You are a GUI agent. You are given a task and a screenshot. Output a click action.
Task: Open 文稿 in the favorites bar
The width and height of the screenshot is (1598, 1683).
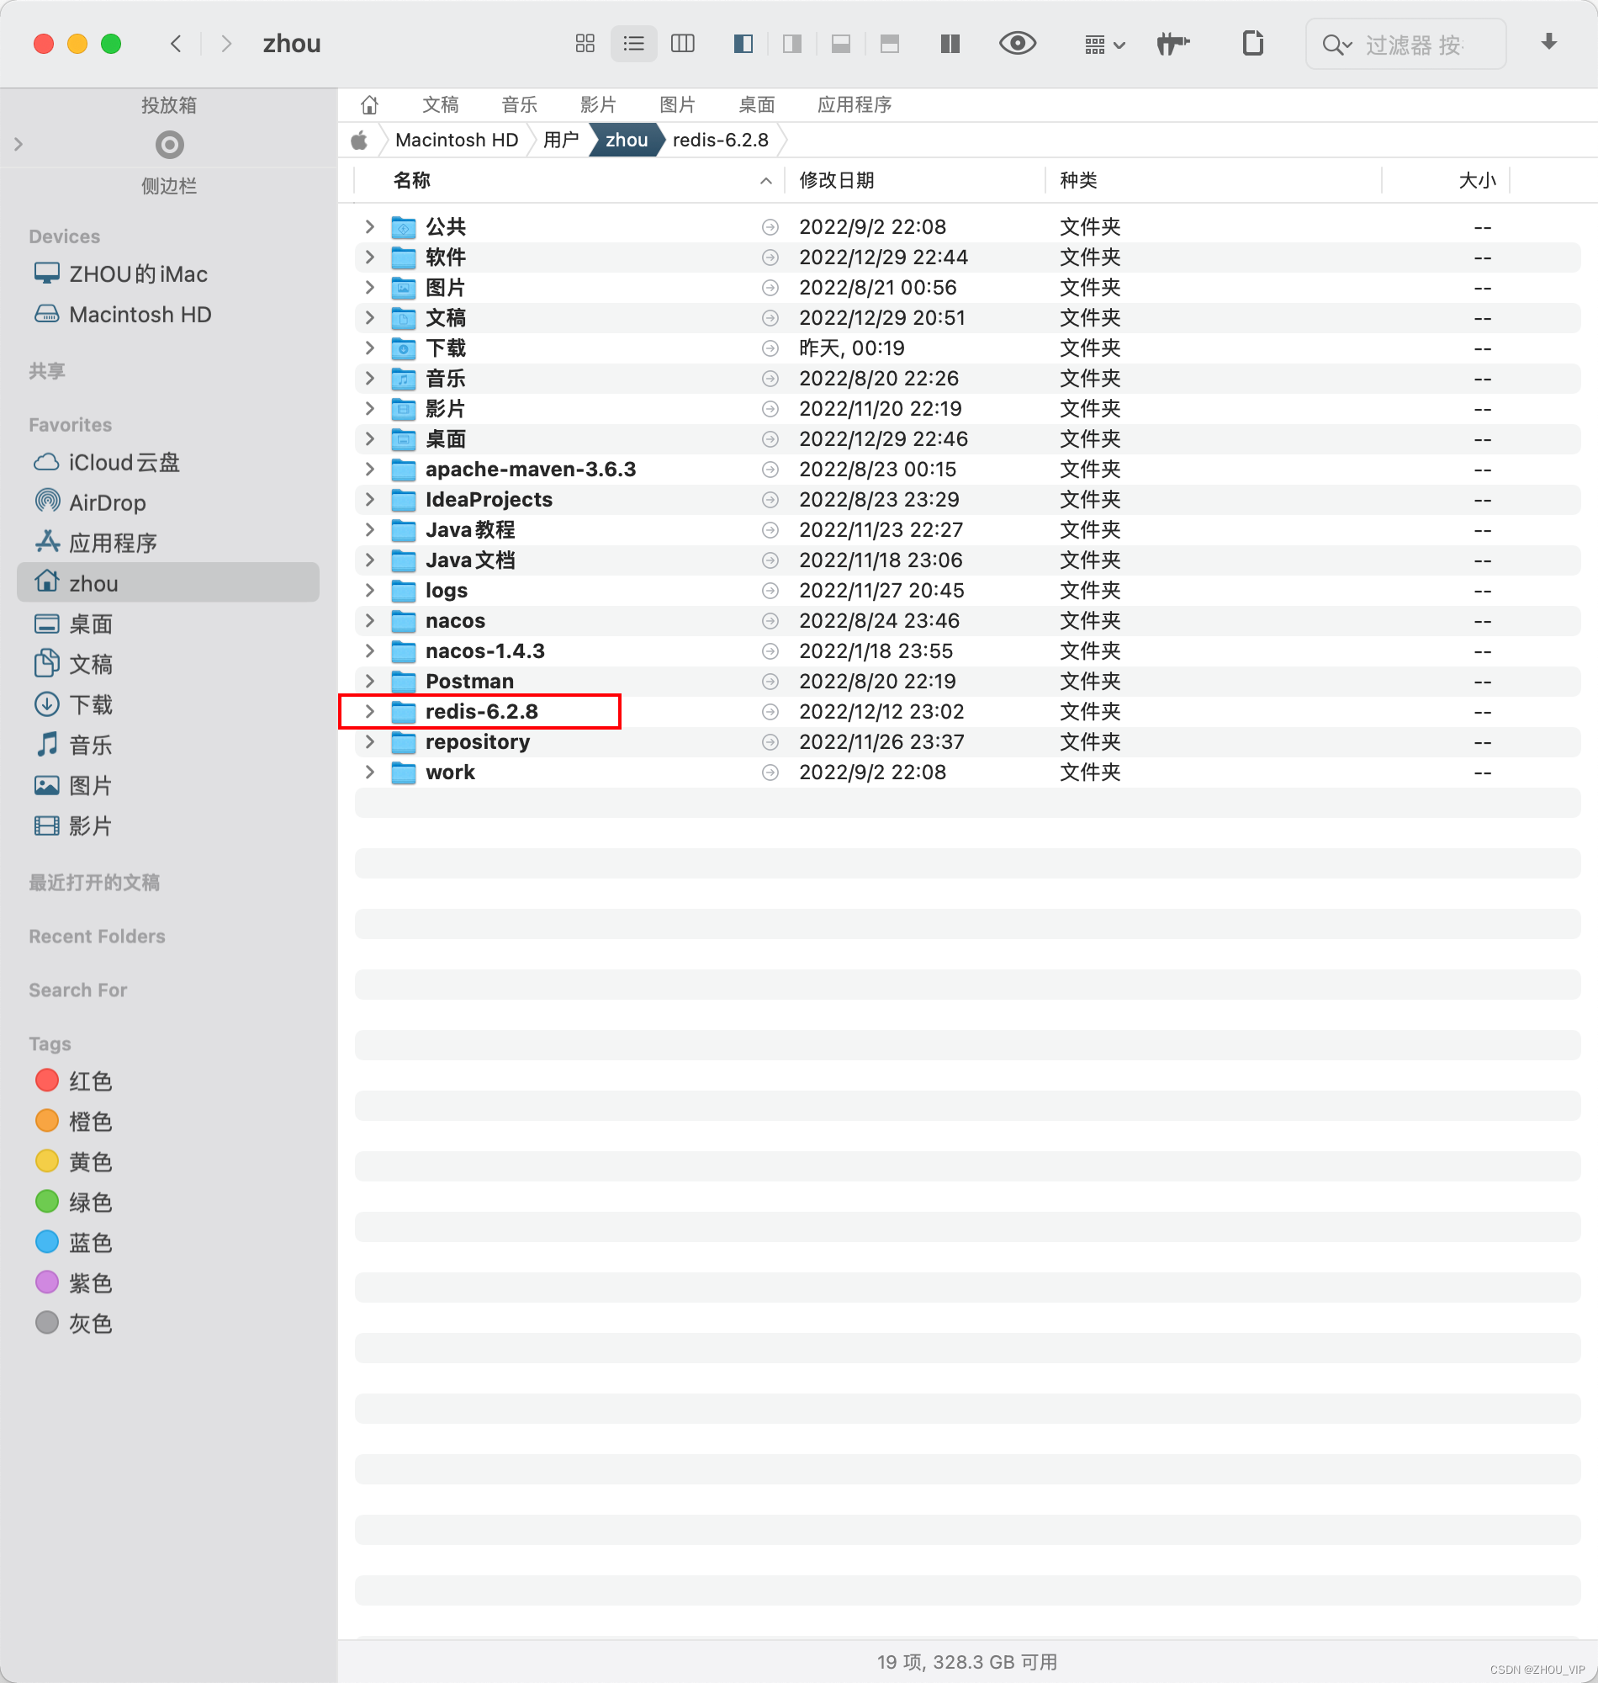click(x=441, y=105)
